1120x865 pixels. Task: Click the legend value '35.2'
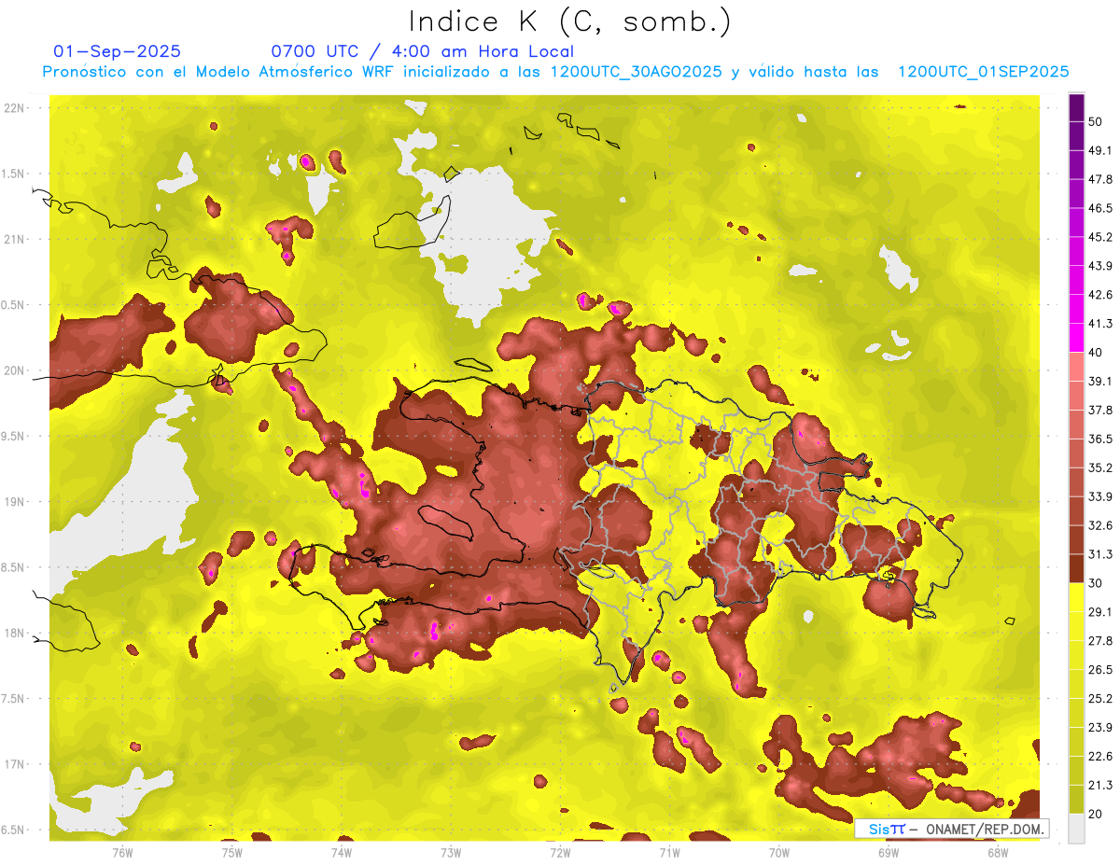coord(1100,467)
